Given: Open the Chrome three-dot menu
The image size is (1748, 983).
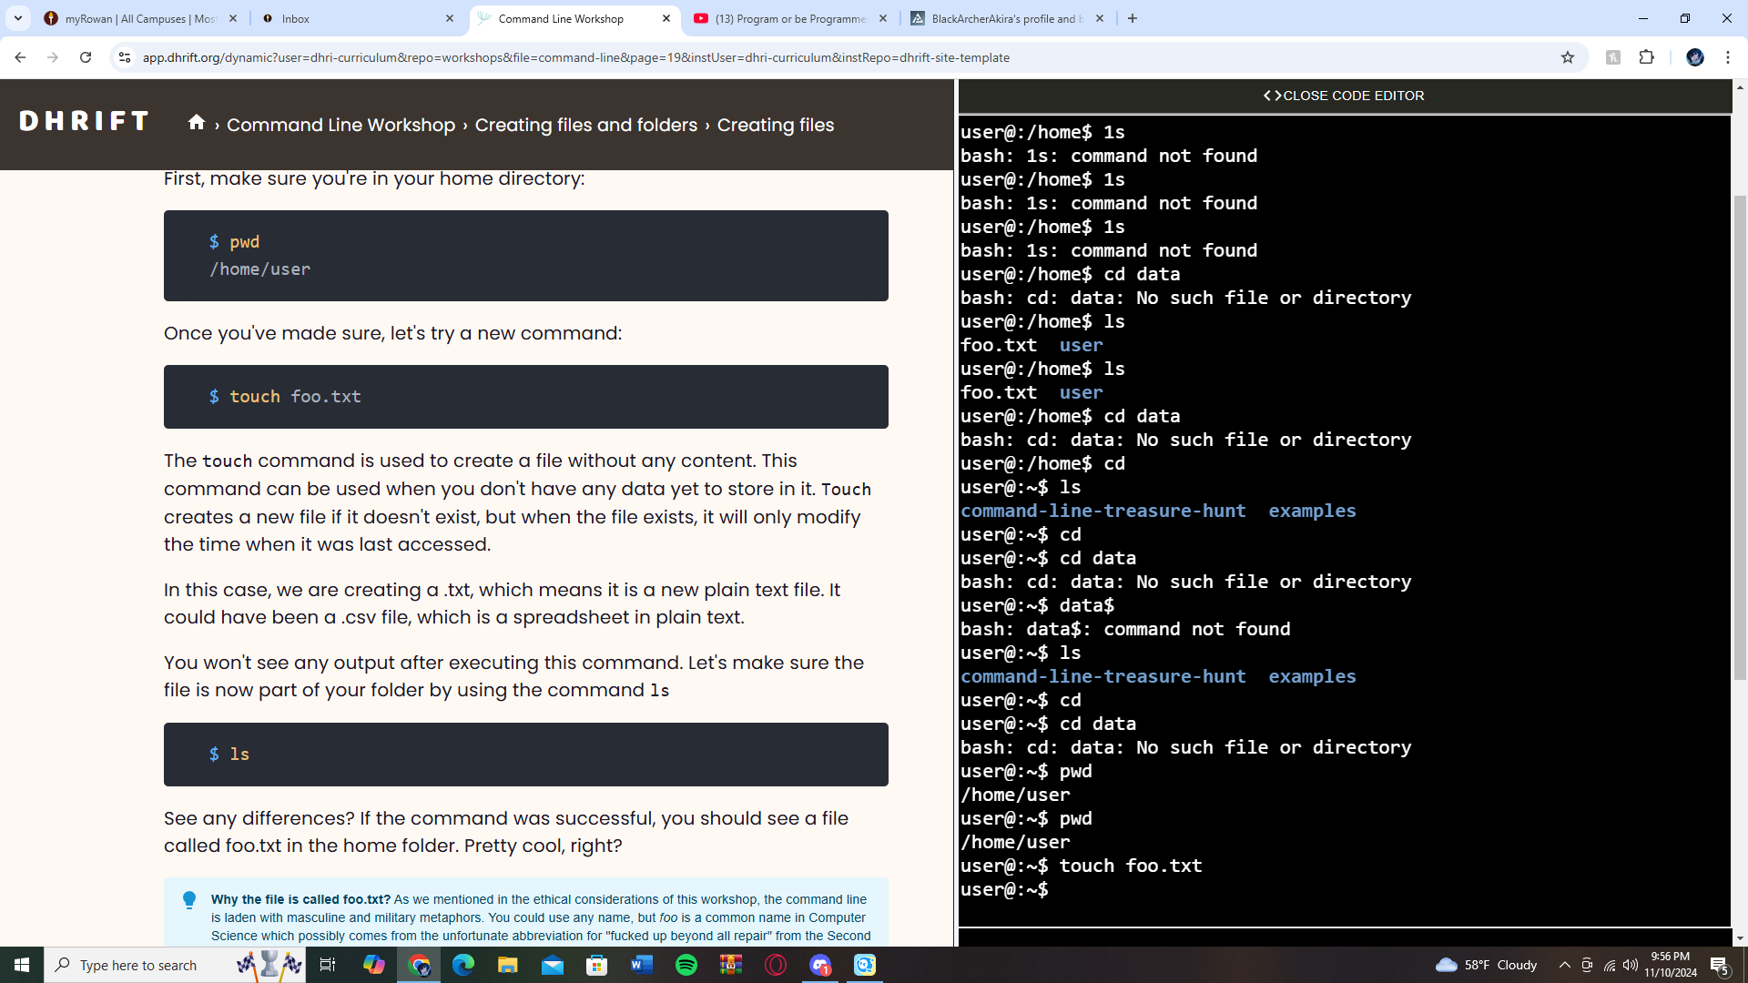Looking at the screenshot, I should (1728, 57).
